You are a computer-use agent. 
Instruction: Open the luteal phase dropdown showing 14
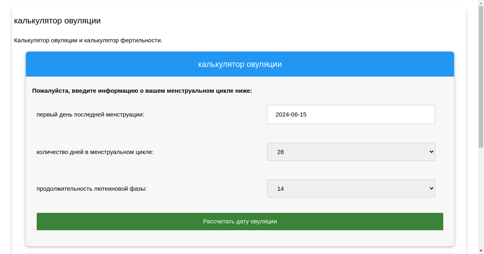tap(350, 189)
